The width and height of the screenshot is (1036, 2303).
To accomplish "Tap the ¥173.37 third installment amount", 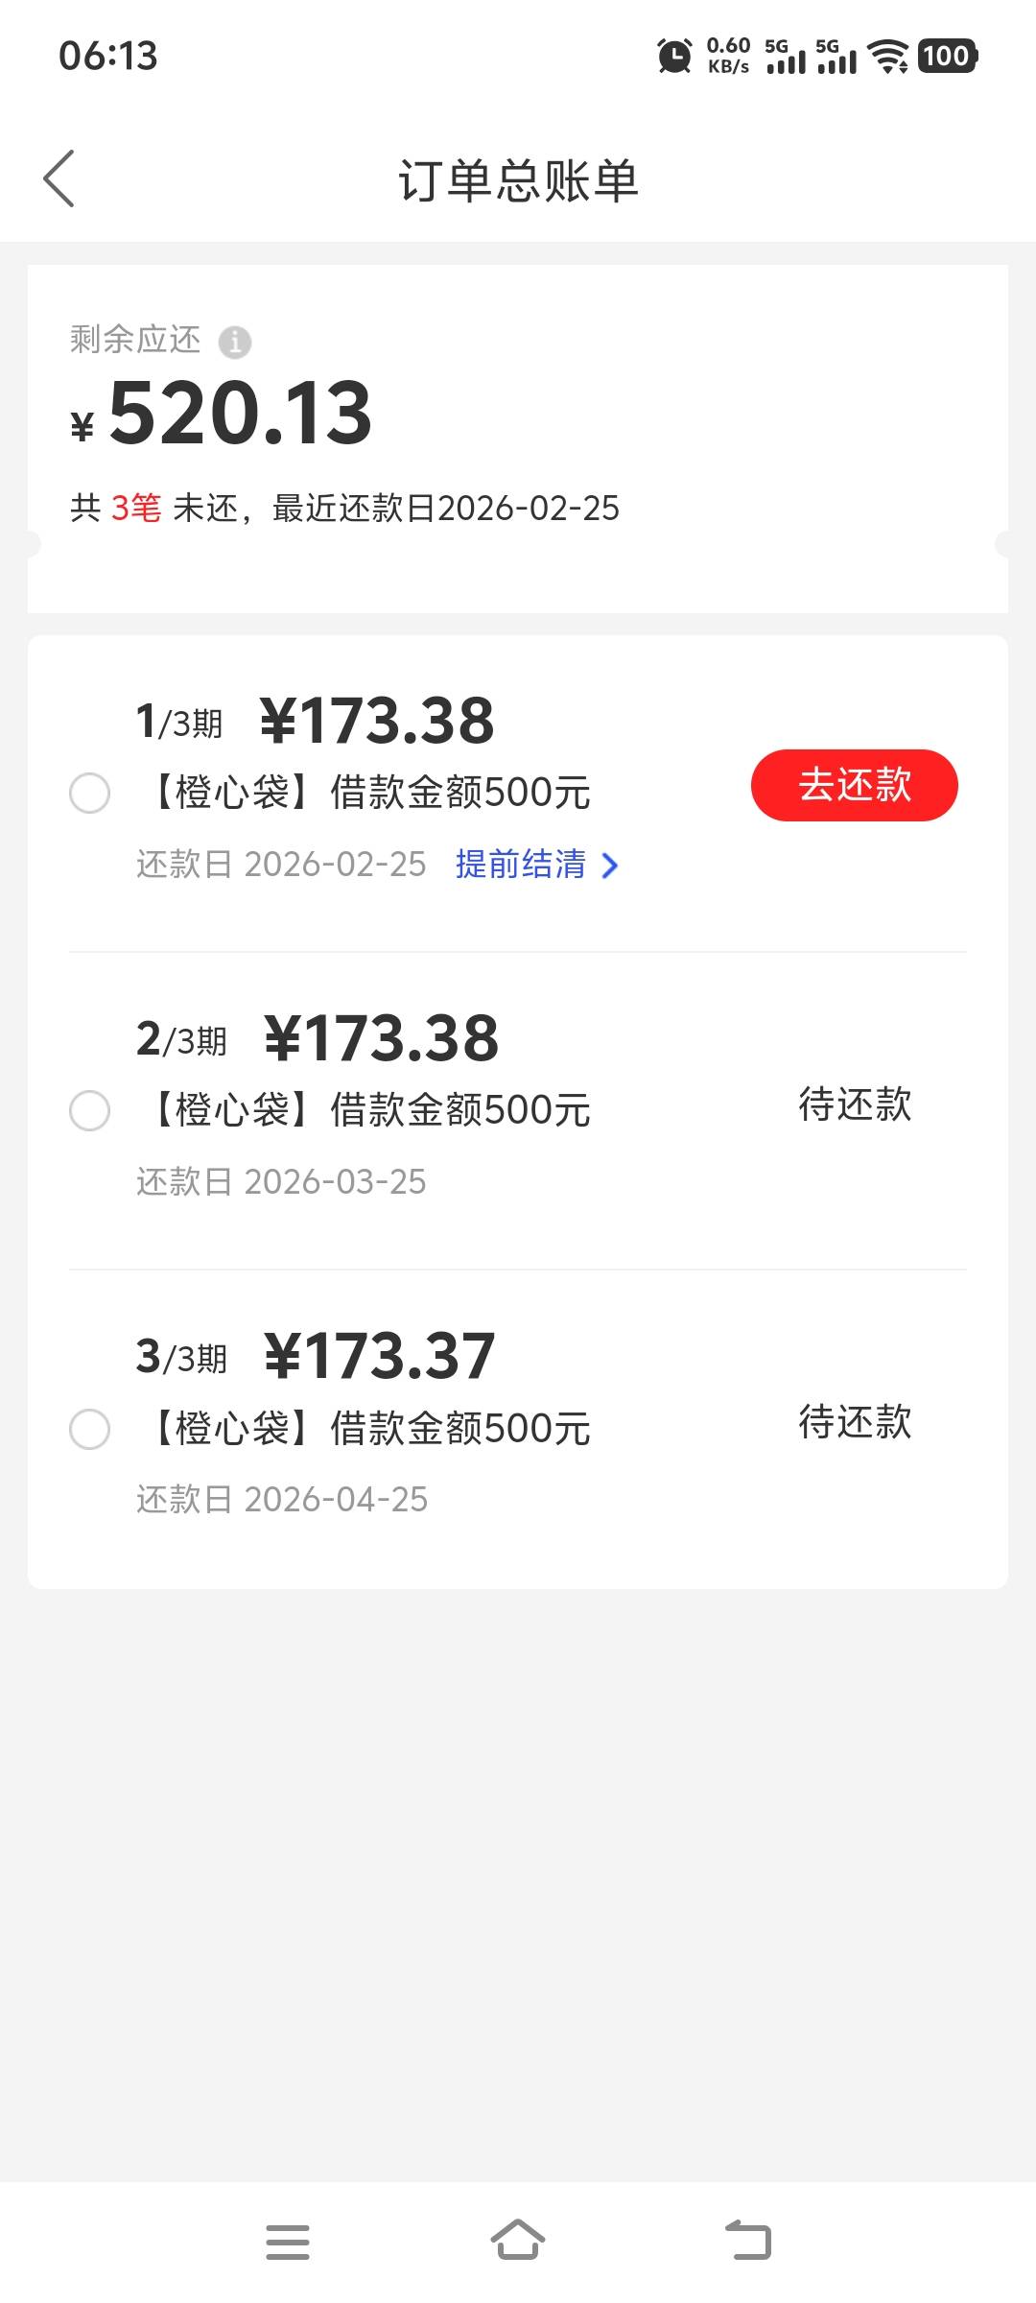I will (380, 1356).
